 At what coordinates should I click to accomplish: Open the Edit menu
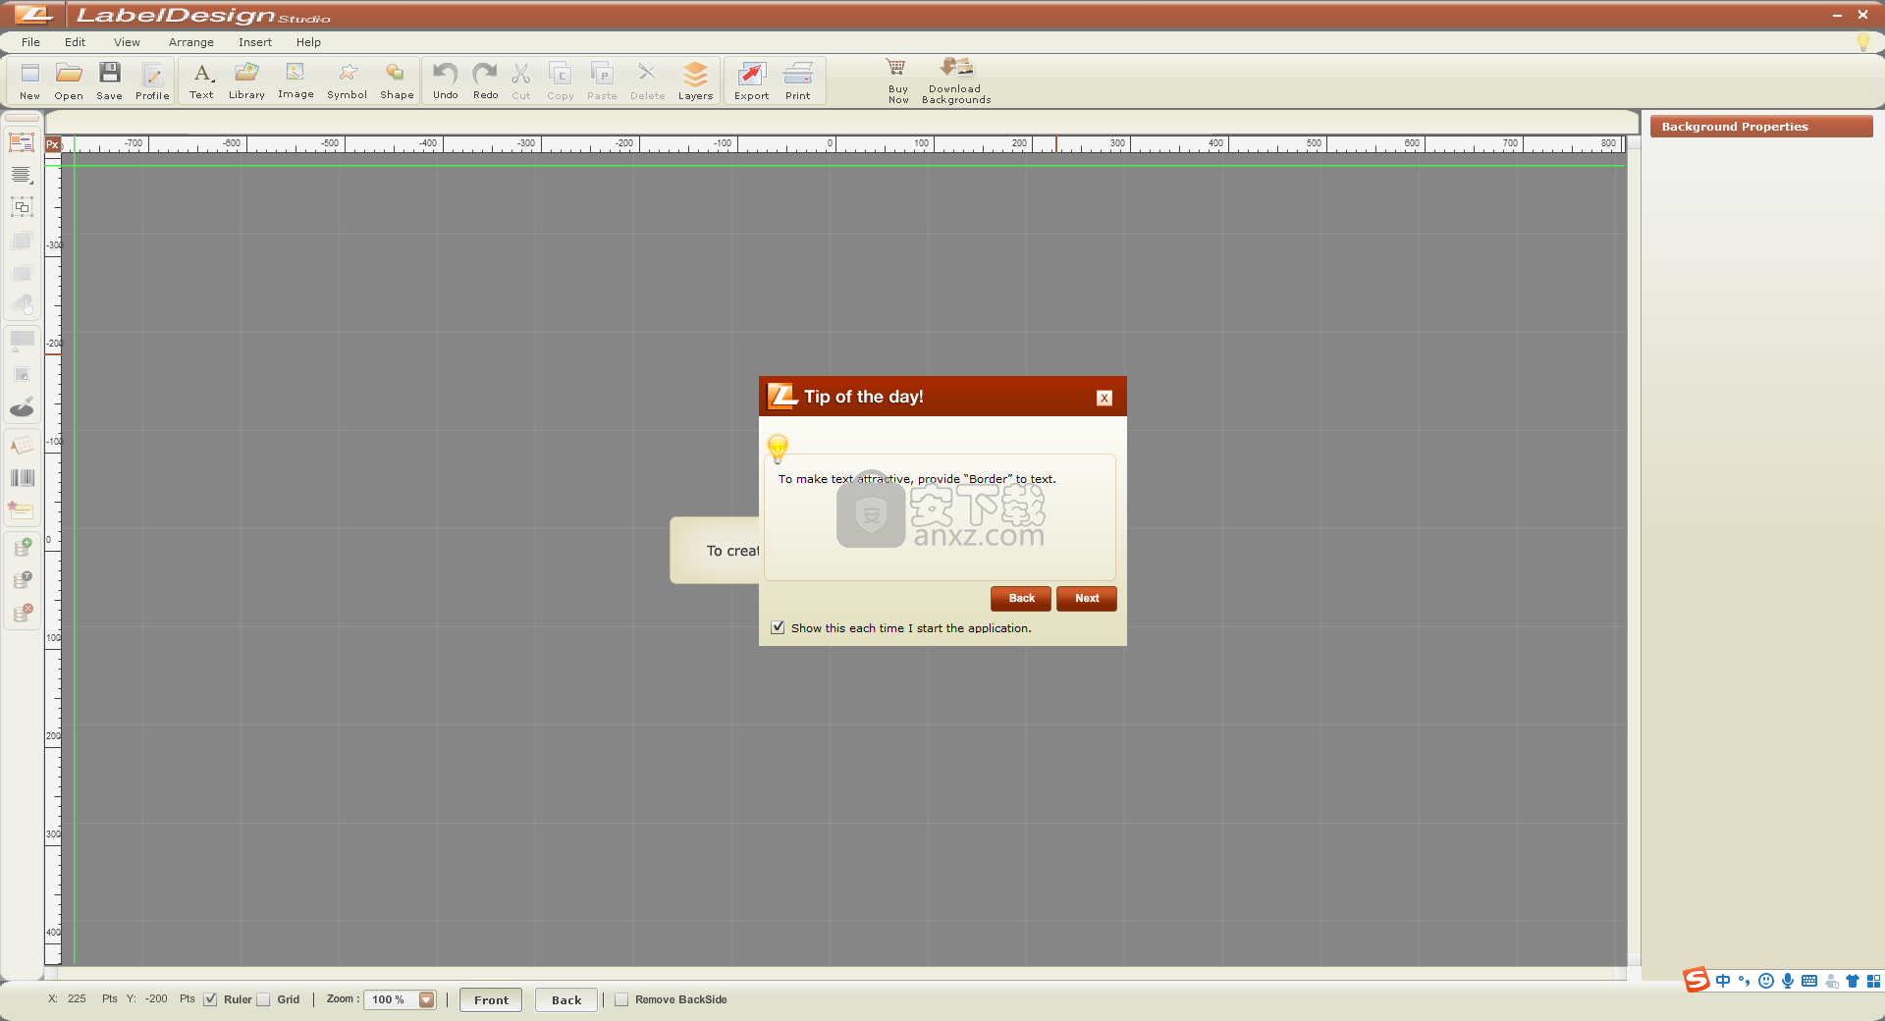click(75, 42)
